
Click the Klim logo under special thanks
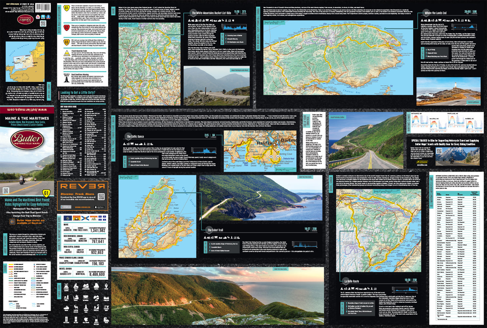pyautogui.click(x=422, y=162)
